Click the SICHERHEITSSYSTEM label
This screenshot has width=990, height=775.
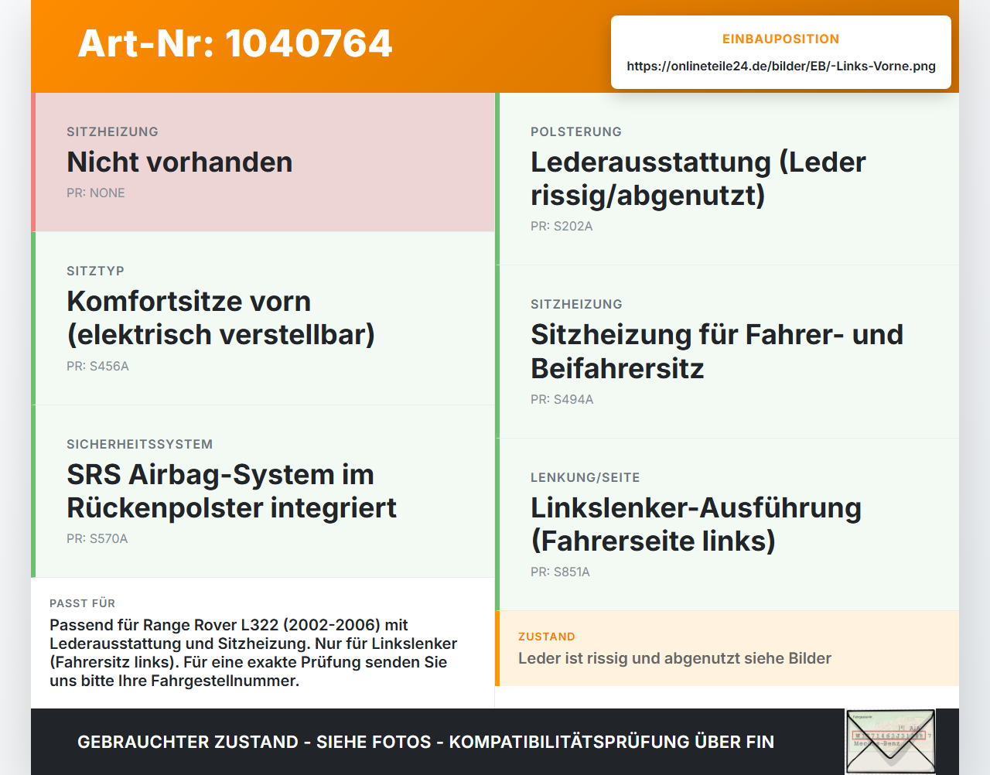coord(139,444)
